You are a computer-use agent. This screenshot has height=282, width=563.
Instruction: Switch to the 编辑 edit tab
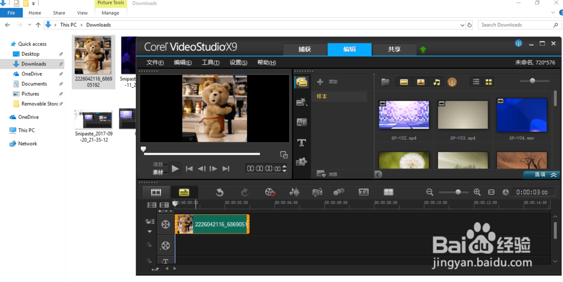[x=350, y=50]
